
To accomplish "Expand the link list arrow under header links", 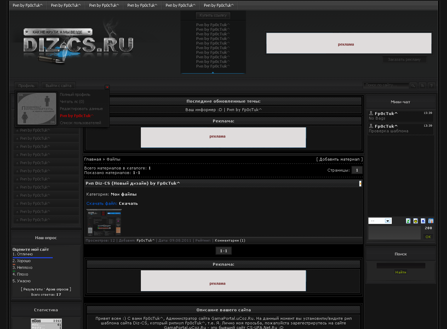I will (x=213, y=73).
